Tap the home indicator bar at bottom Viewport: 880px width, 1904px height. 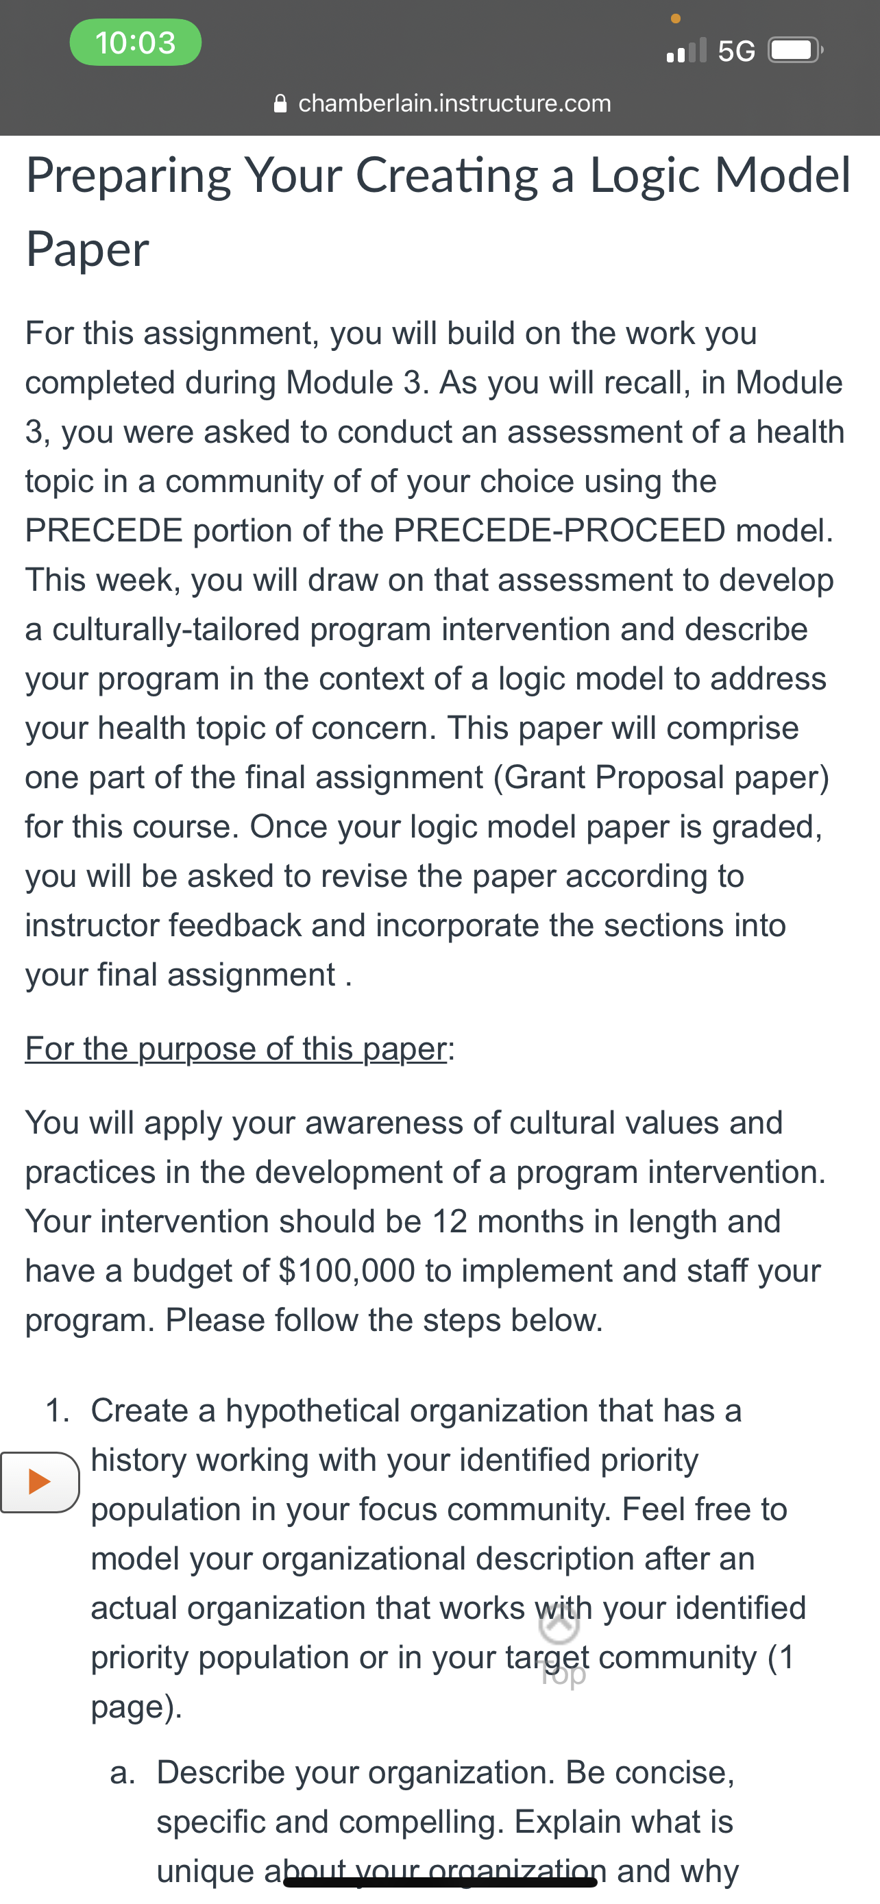[441, 1882]
